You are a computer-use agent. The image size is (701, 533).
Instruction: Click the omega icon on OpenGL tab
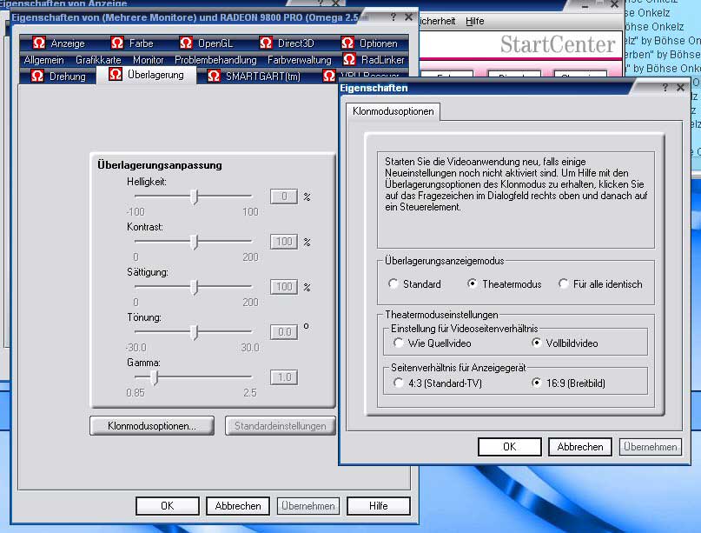[186, 43]
